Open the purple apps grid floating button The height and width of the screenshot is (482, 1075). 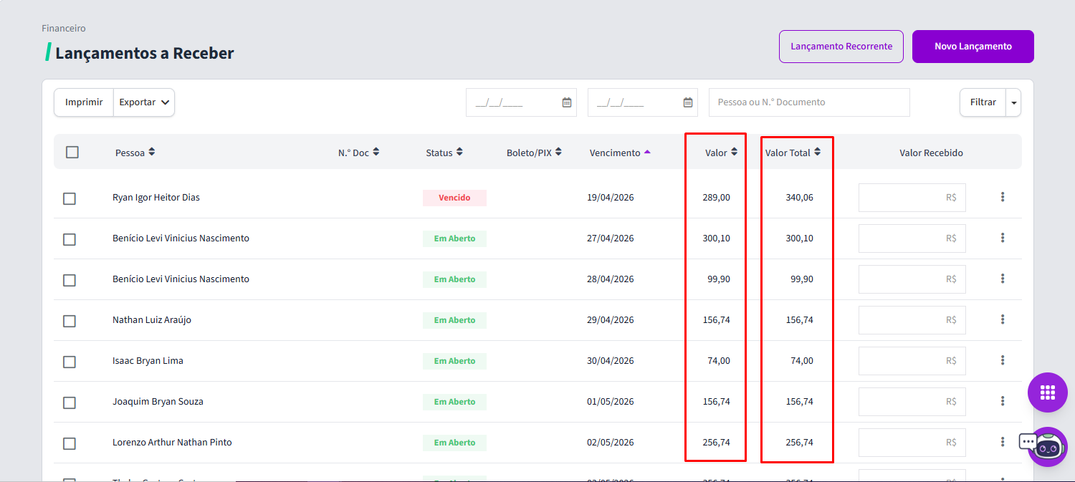click(x=1048, y=392)
